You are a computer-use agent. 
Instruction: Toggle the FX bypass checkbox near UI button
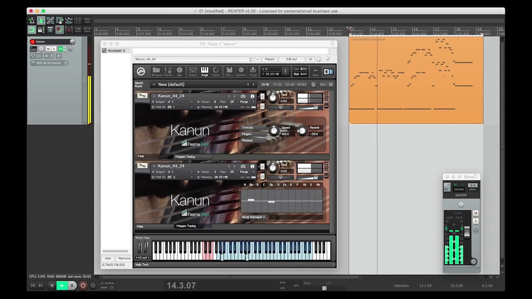click(x=328, y=59)
